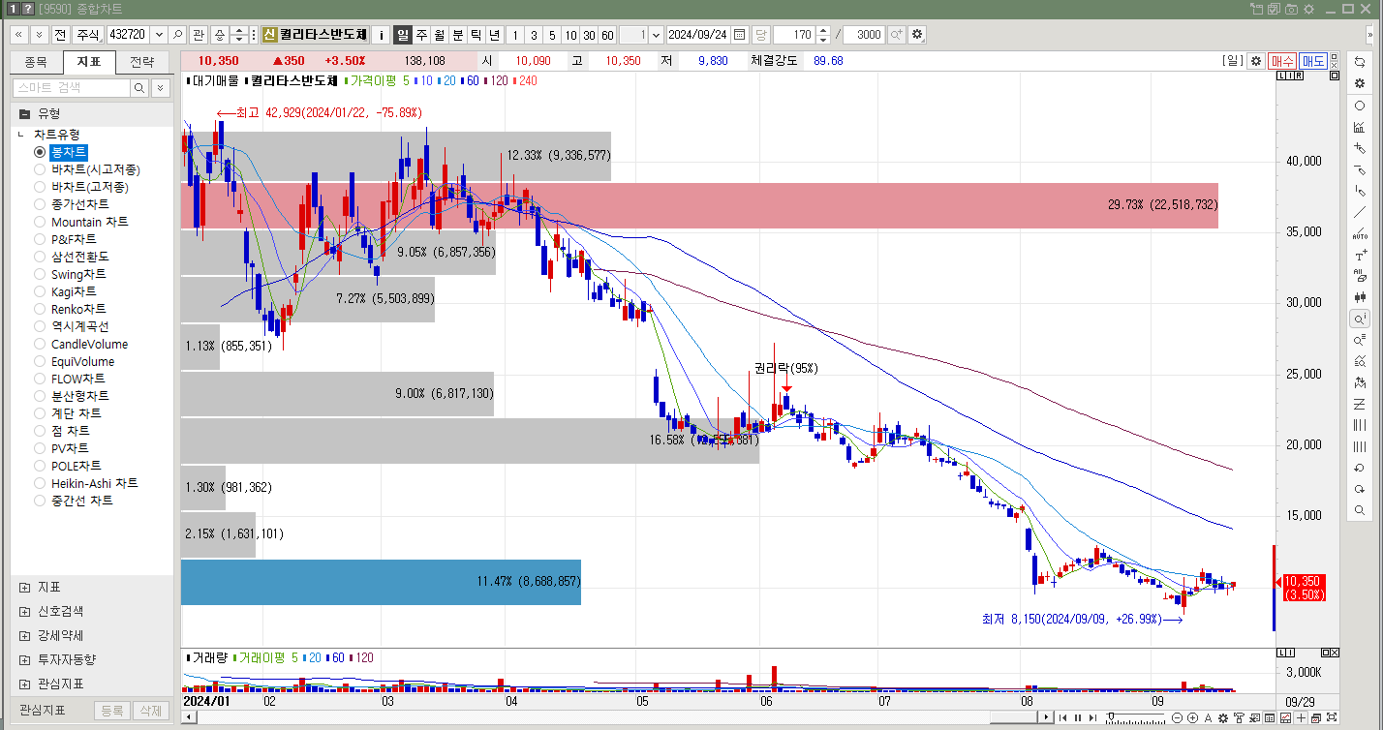Select CandleVolume radio option

point(40,344)
